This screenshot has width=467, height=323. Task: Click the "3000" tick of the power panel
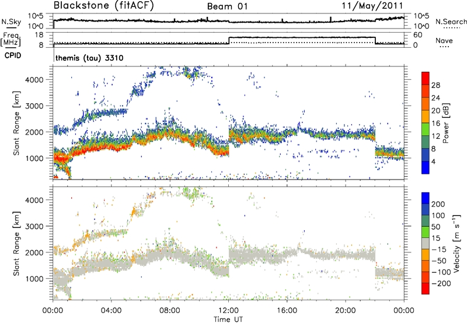(x=34, y=106)
